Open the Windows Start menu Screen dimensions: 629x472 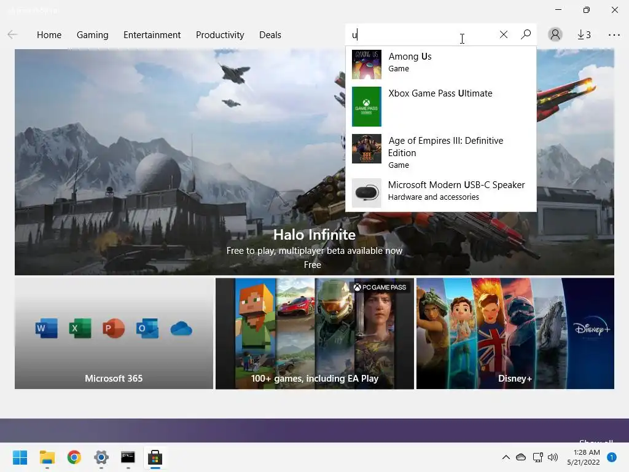coord(20,457)
